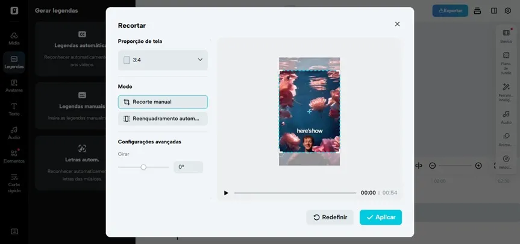The height and width of the screenshot is (244, 520).
Task: Click the rotation angle 0° input field
Action: pyautogui.click(x=188, y=167)
